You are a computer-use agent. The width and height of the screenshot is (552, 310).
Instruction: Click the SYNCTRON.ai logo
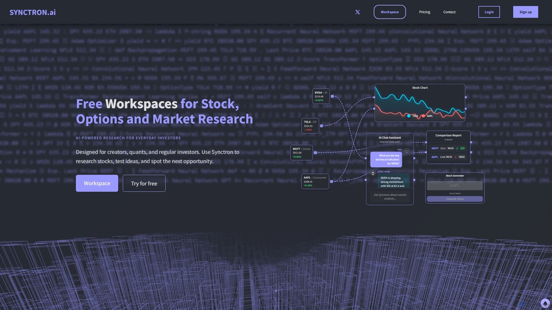33,12
